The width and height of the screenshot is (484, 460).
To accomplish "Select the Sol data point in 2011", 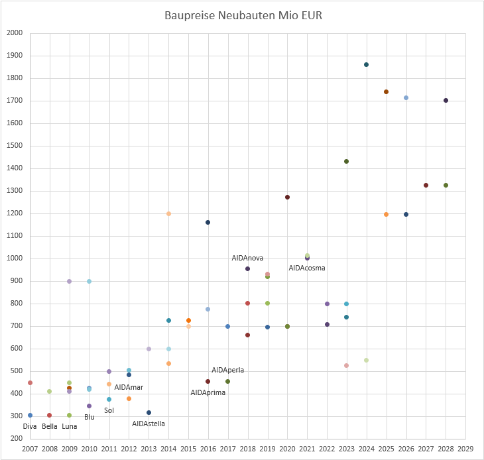I will (x=109, y=399).
